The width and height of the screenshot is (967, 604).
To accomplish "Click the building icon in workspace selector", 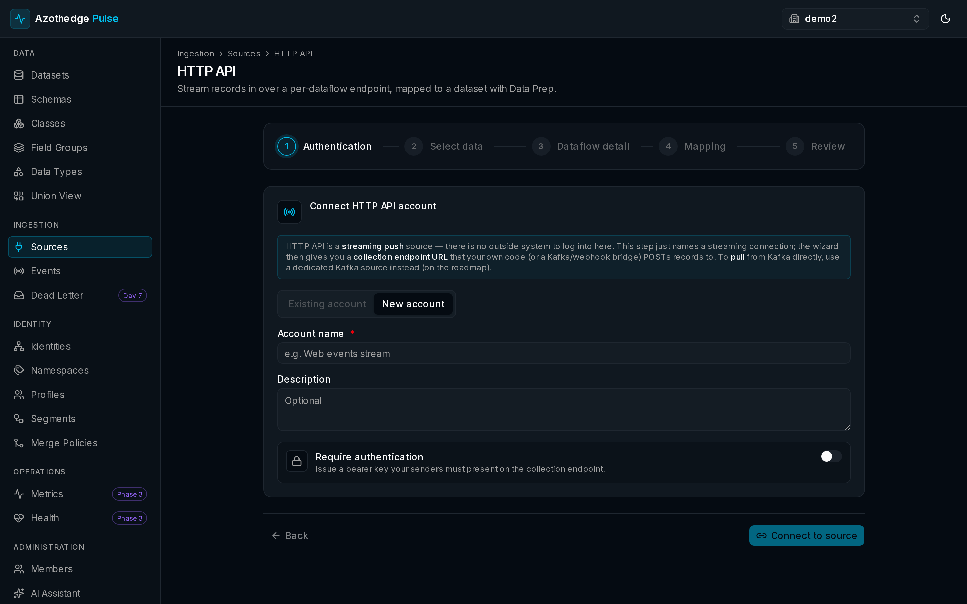I will 794,19.
